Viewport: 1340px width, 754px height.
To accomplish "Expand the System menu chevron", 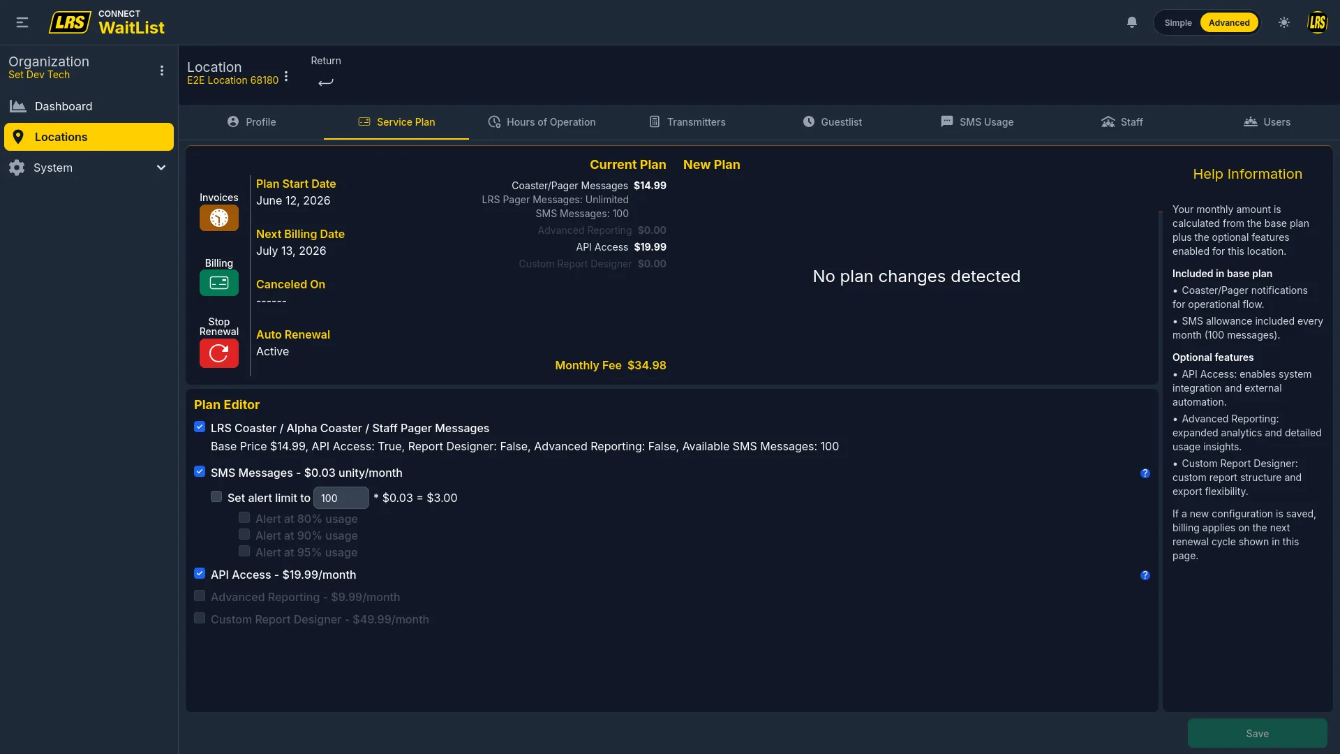I will coord(161,168).
